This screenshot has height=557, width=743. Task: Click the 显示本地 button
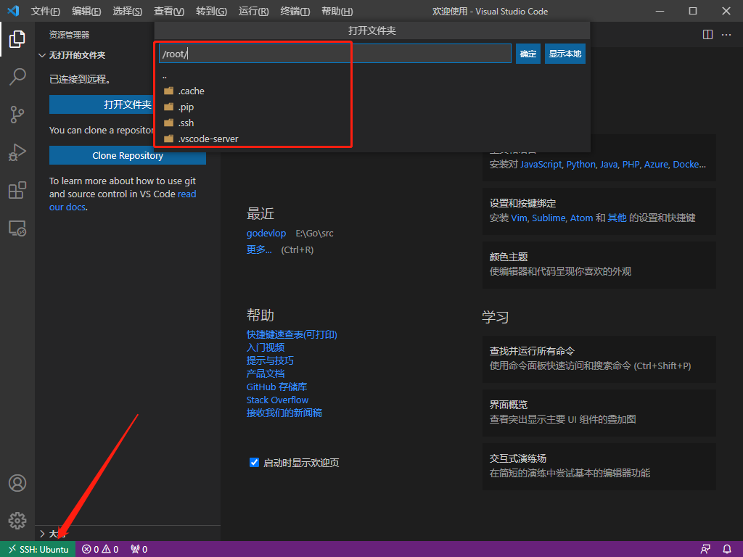[x=565, y=54]
